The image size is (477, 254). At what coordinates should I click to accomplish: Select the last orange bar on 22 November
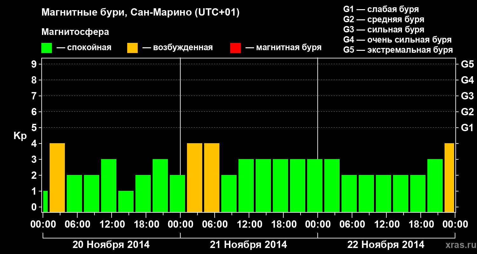tap(449, 177)
